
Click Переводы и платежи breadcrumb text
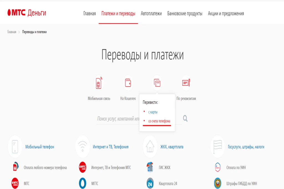click(x=34, y=32)
